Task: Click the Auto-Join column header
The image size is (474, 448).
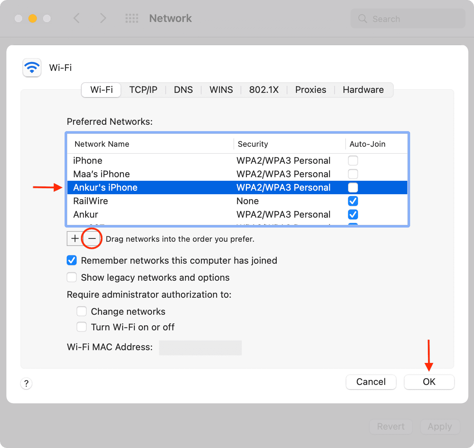Action: (x=376, y=144)
